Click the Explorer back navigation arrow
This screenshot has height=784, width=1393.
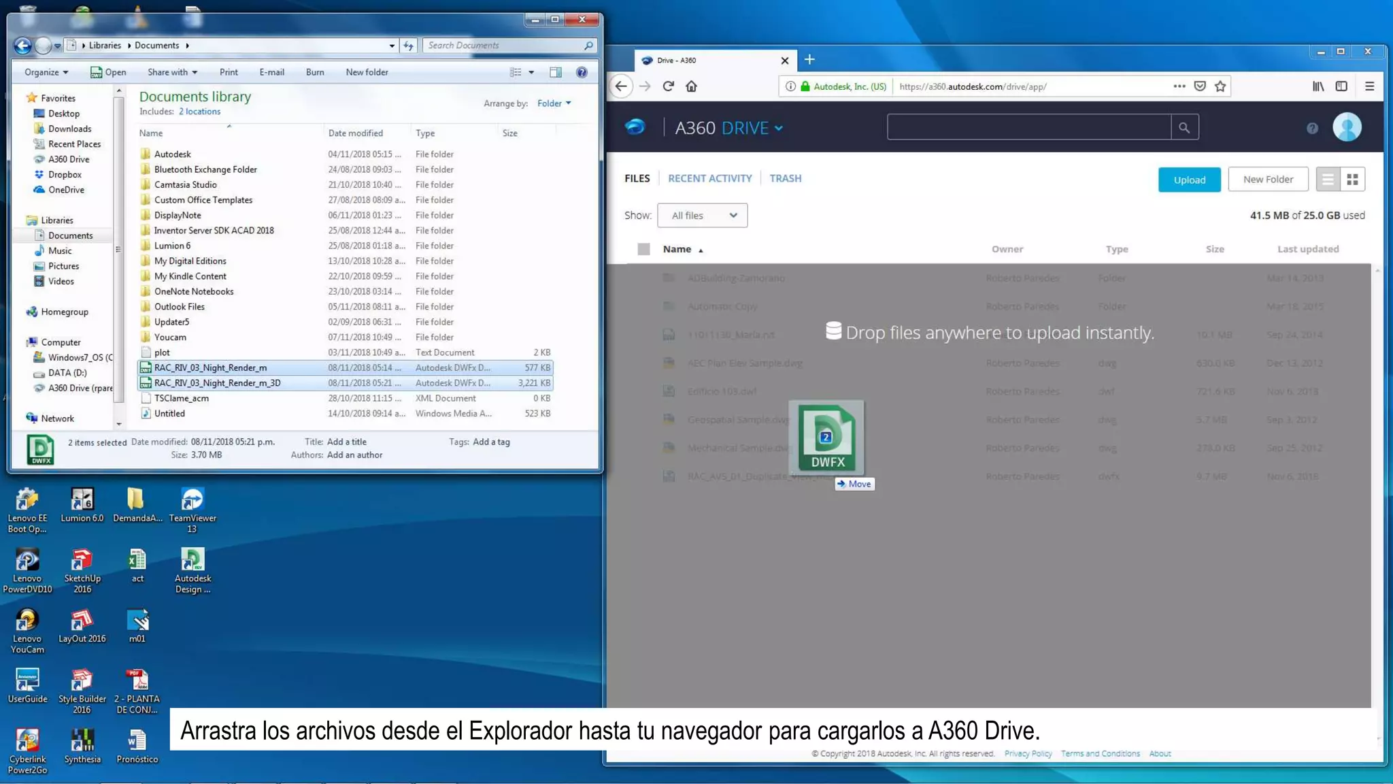pos(22,46)
